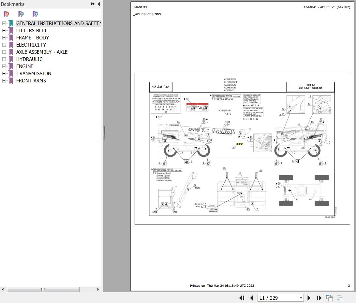Open the ELECTRICITY bookmark
The width and height of the screenshot is (356, 303).
click(x=31, y=45)
